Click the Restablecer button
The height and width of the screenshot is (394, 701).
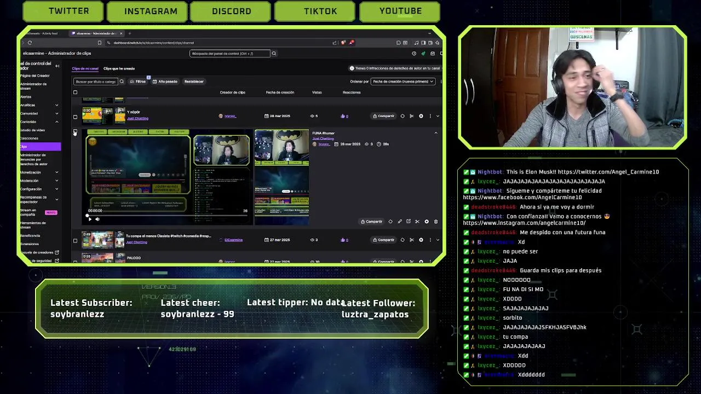pyautogui.click(x=194, y=82)
